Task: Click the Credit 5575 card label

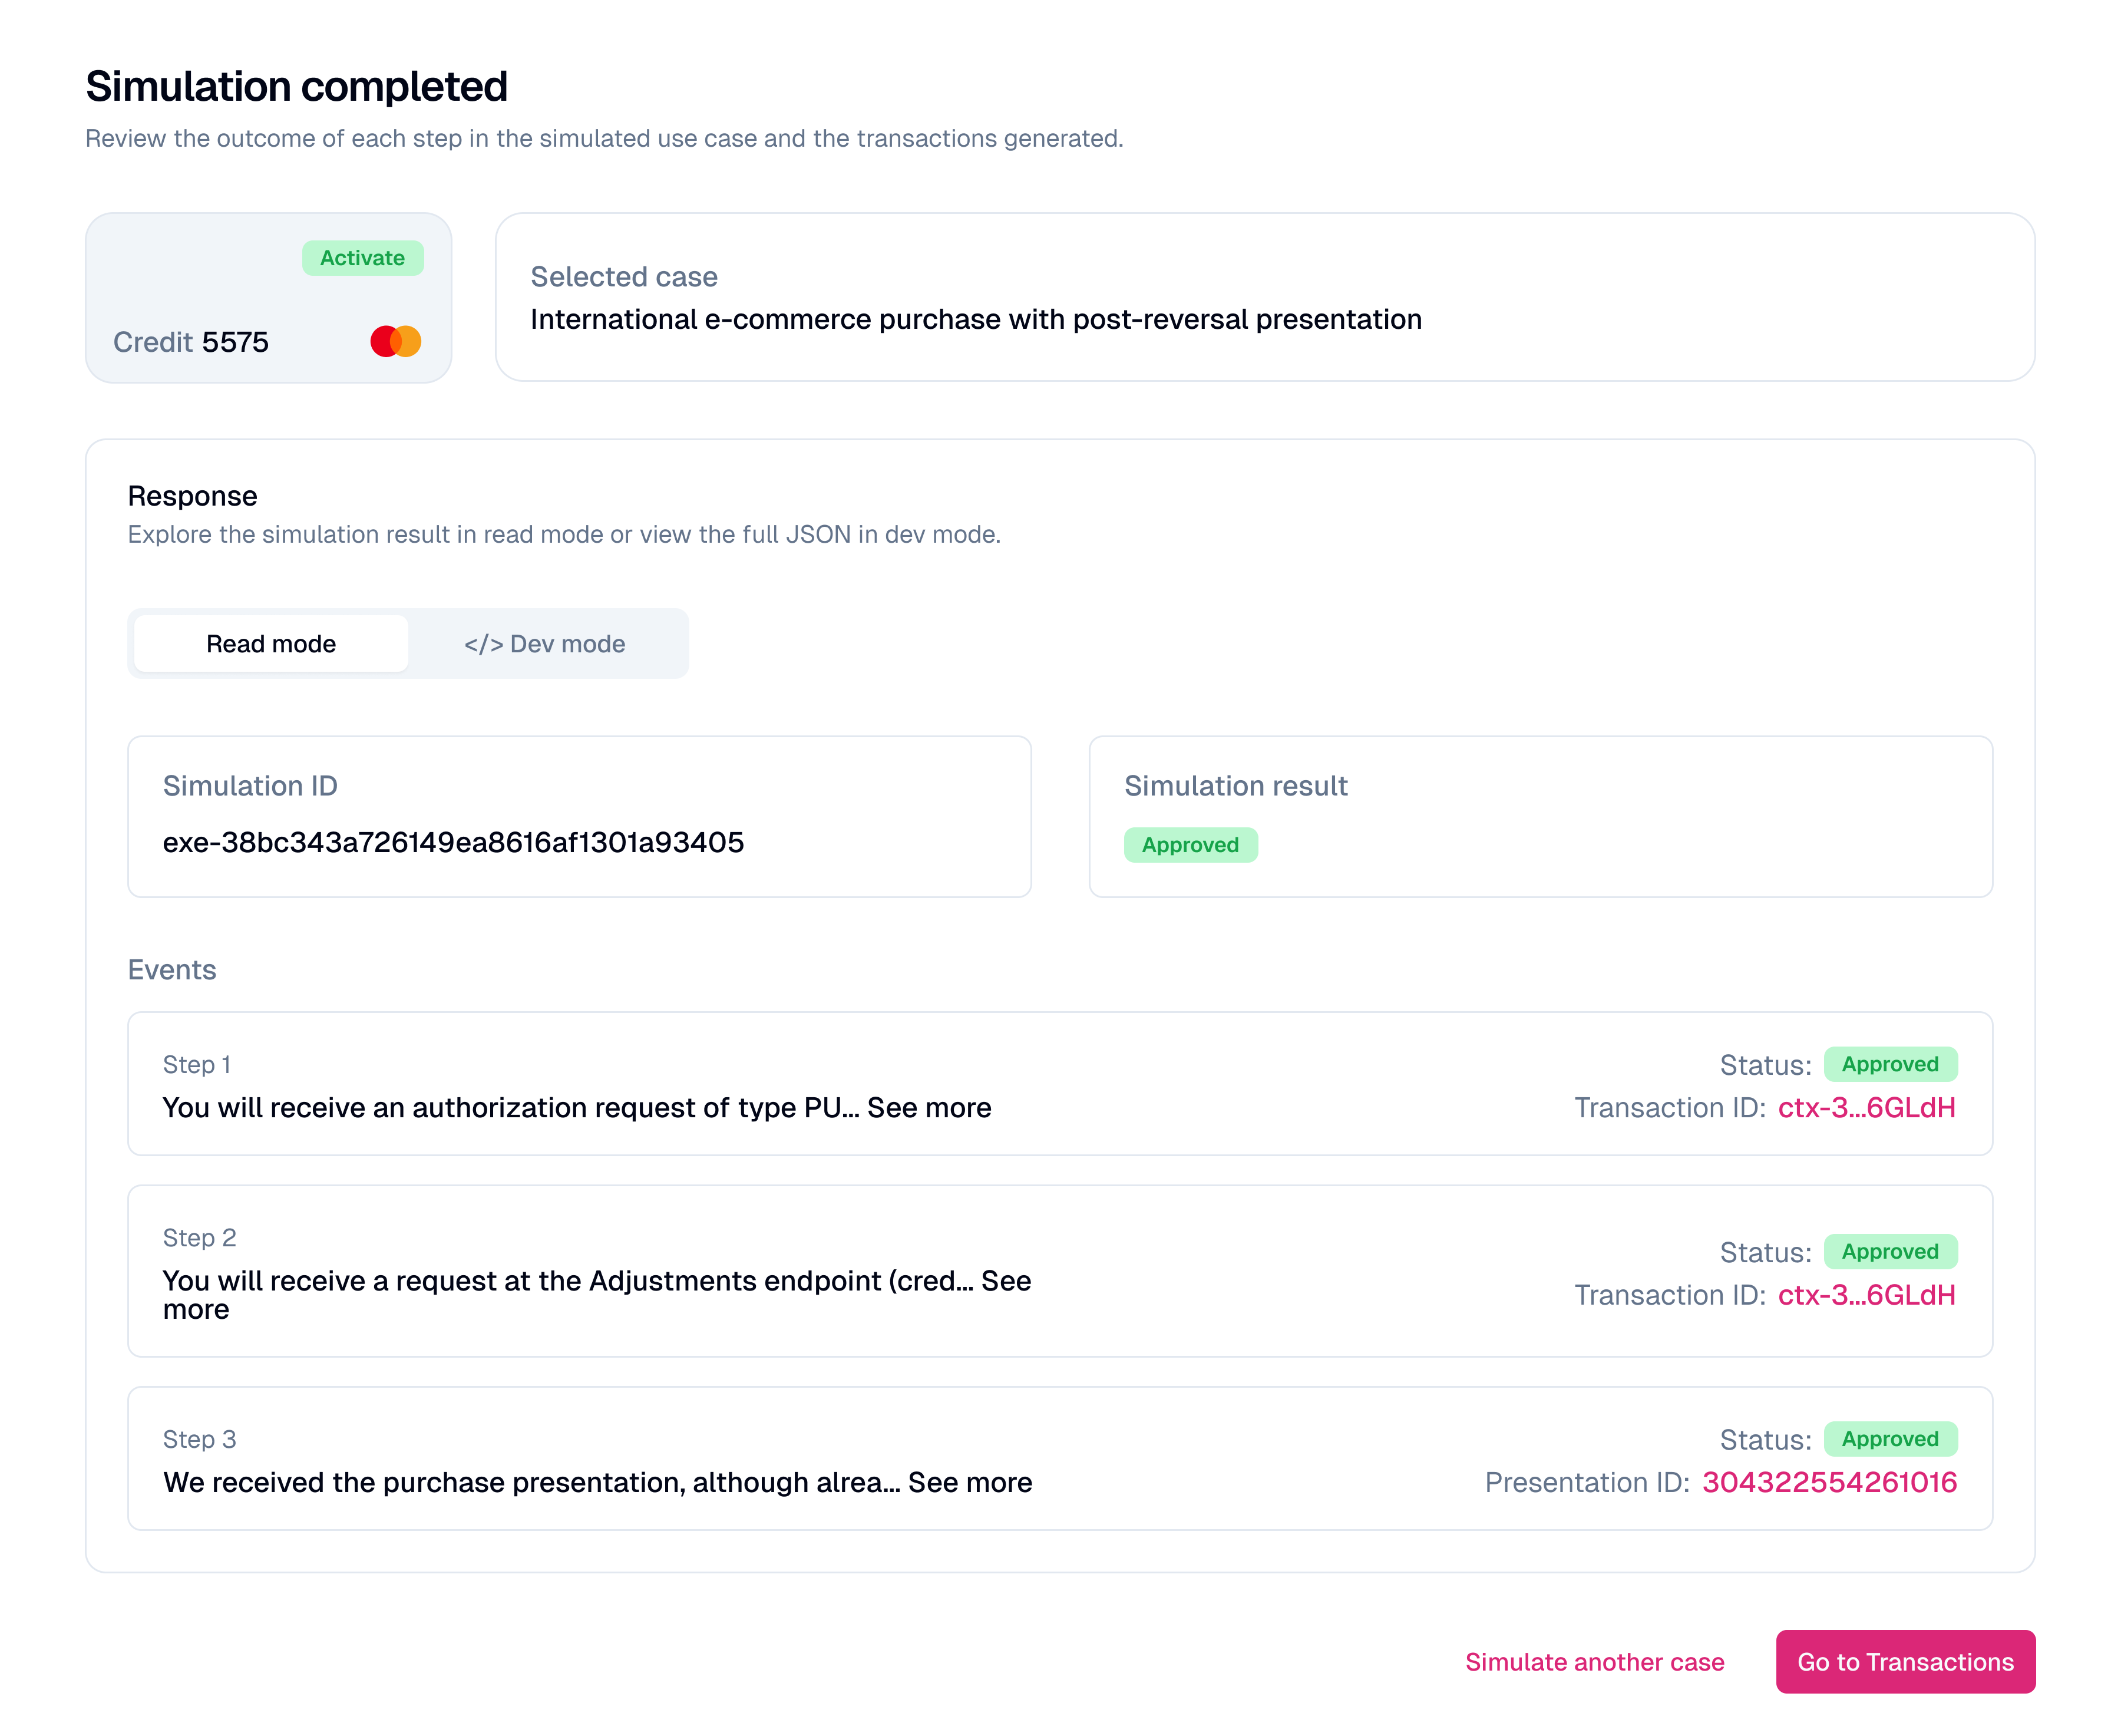Action: [191, 342]
